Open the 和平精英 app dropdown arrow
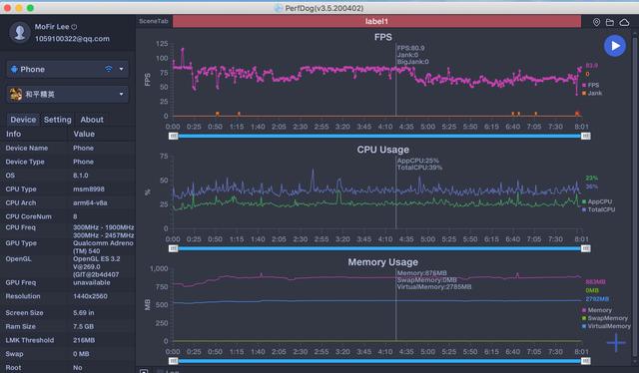639x373 pixels. point(121,94)
